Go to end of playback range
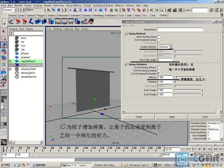224x168 pixels. click(221, 149)
